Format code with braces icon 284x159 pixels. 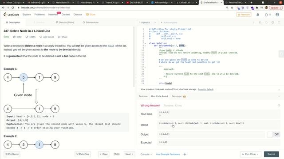click(260, 23)
